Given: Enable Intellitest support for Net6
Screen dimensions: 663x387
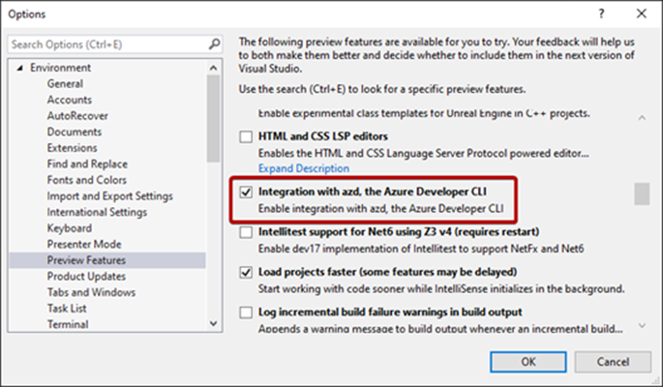Looking at the screenshot, I should [246, 233].
